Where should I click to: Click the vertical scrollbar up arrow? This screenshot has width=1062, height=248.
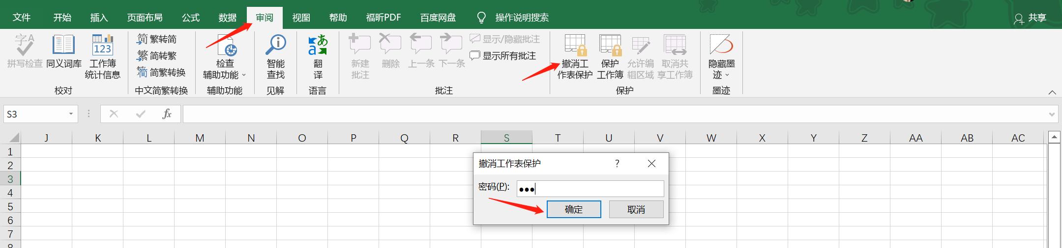tap(1054, 137)
